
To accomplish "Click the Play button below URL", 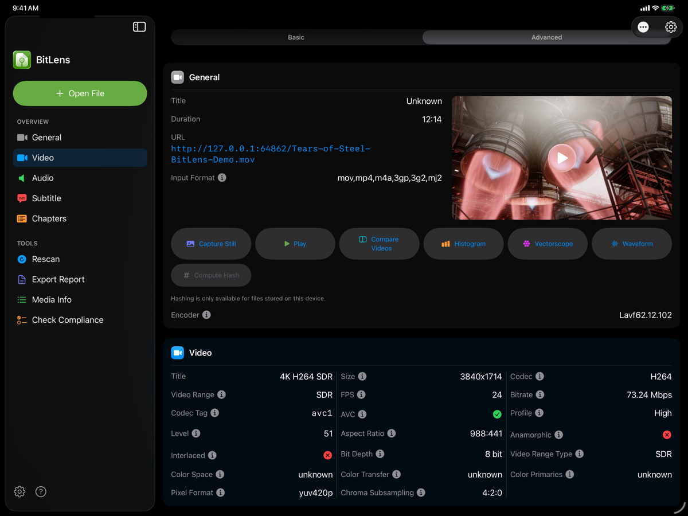I will (x=295, y=244).
